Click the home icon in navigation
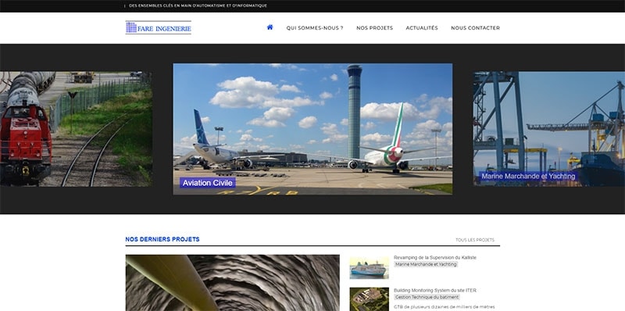This screenshot has width=625, height=311. tap(270, 27)
